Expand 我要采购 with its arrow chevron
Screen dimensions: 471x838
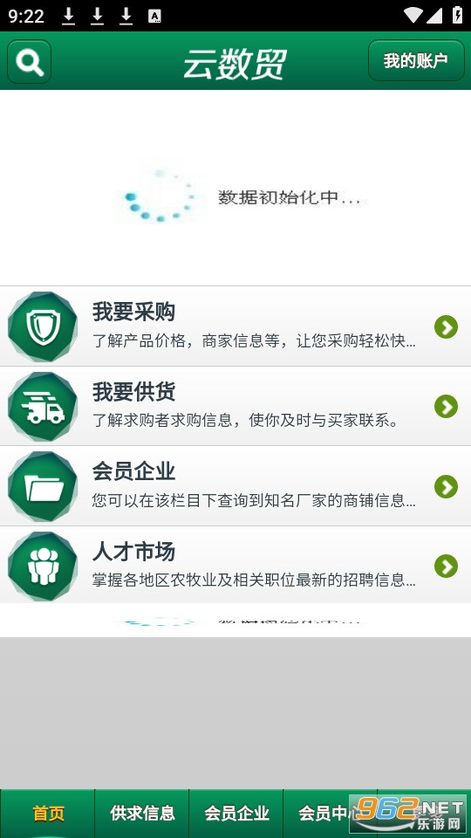coord(446,327)
